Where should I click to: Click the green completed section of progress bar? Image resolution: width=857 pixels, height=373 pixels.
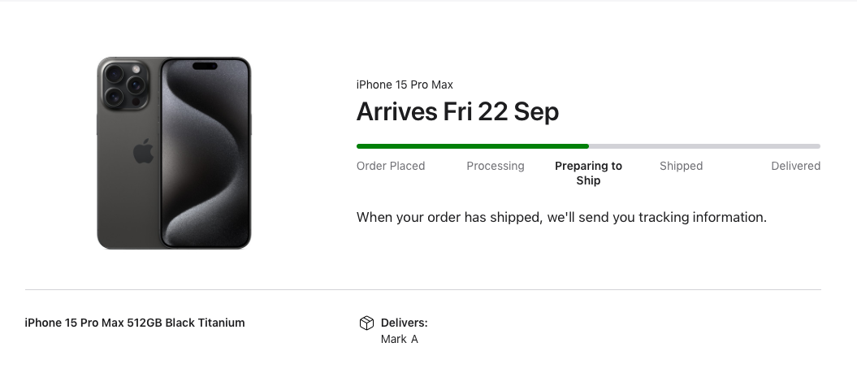[471, 146]
